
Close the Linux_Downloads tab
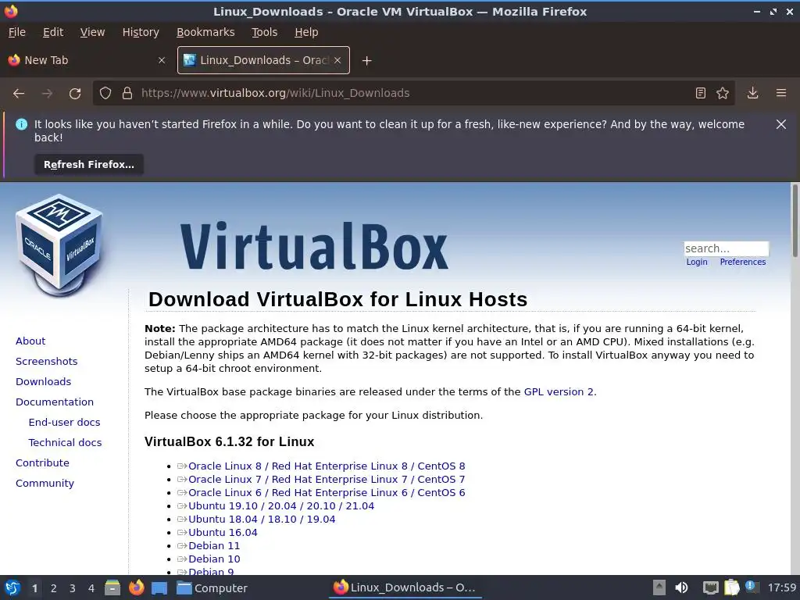(x=337, y=60)
